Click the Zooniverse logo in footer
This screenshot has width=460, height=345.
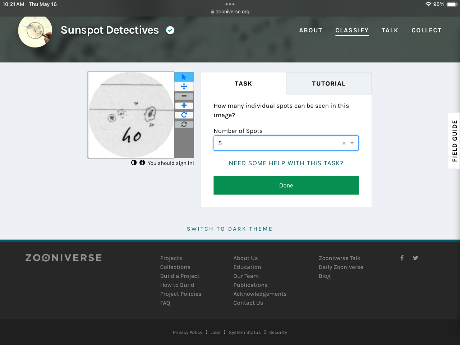point(64,258)
